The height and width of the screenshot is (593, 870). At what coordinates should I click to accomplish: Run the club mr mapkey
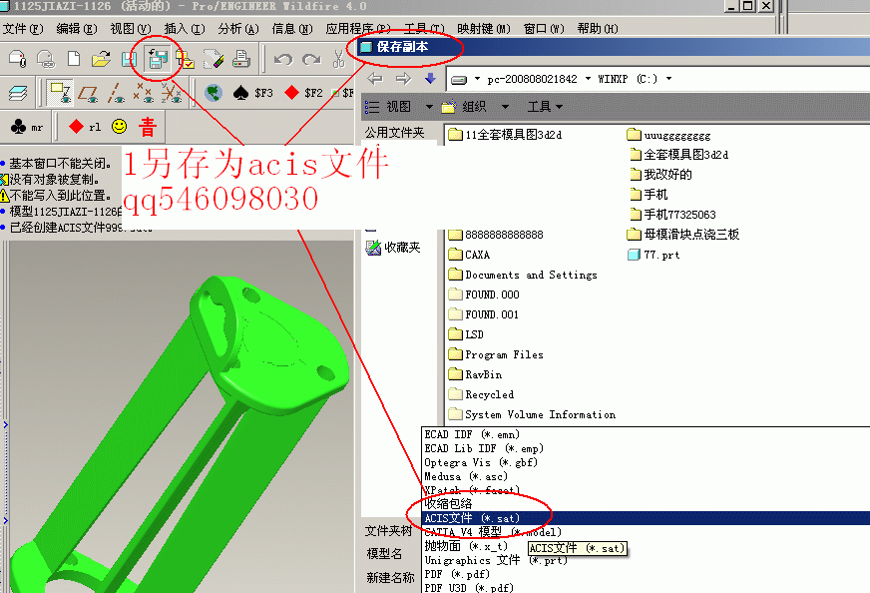coord(27,127)
